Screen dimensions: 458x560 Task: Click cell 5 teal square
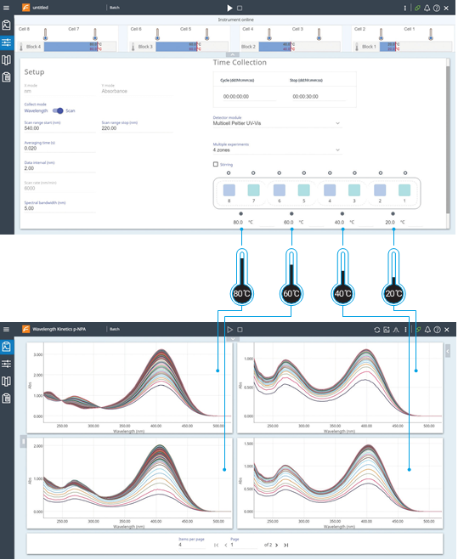(x=304, y=190)
